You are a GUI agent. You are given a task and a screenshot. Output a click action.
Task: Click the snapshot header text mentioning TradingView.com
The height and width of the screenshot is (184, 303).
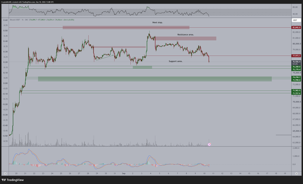tap(28, 2)
